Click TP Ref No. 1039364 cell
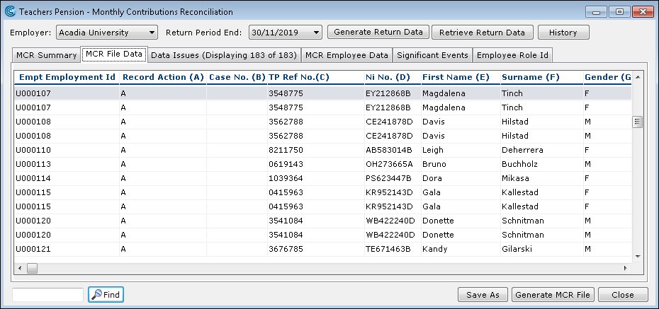659x309 pixels. tap(316, 179)
